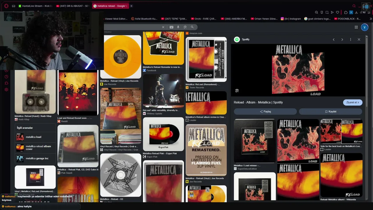Open the orange vinyl Joe Records image
Viewport: 373px width, 210px height.
pyautogui.click(x=121, y=57)
